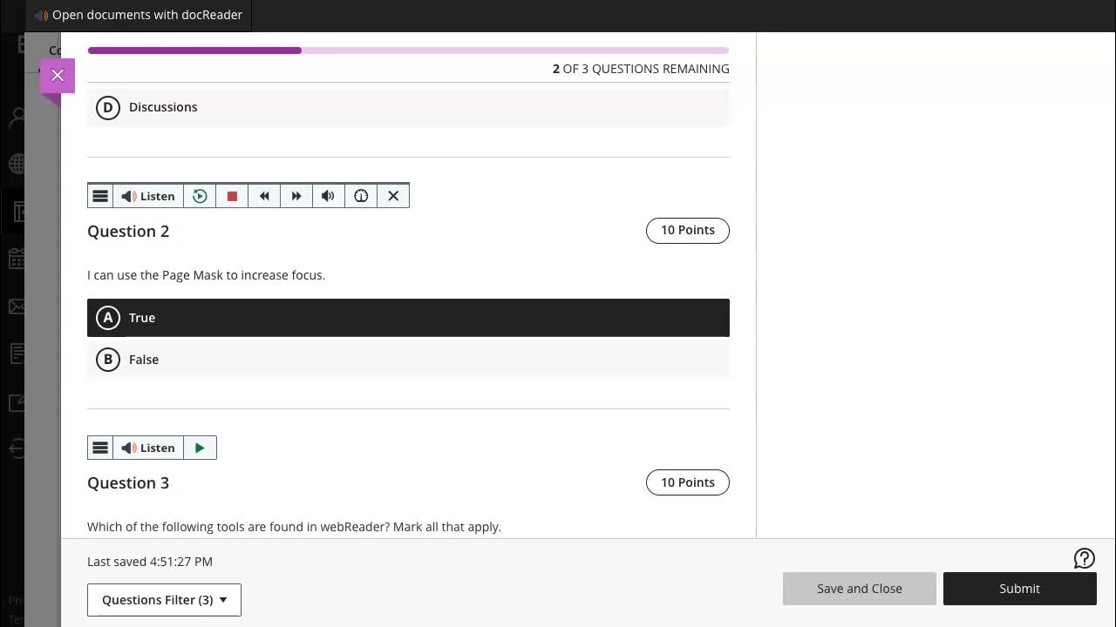Click Listen in the Question 2 player
The width and height of the screenshot is (1116, 627).
pyautogui.click(x=147, y=196)
